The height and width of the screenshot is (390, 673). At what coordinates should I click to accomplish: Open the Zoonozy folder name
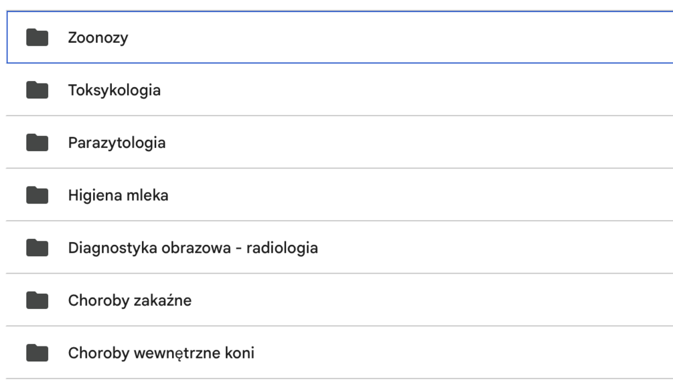point(98,37)
